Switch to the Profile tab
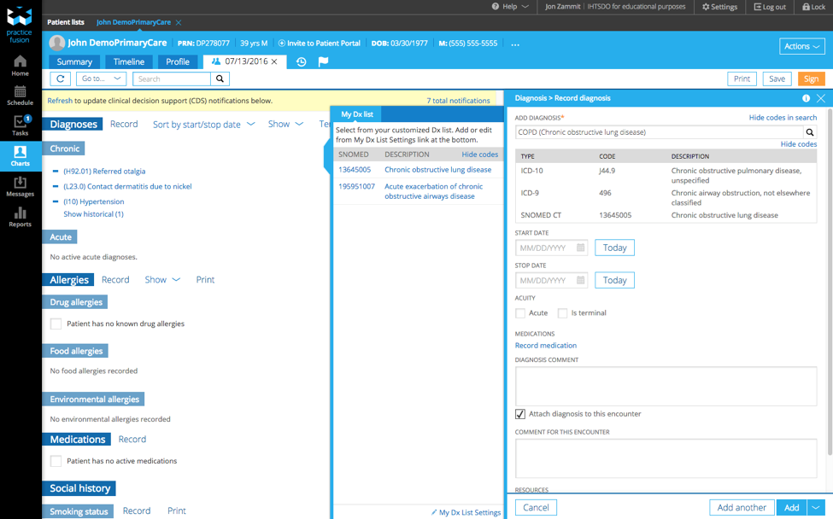 click(x=178, y=61)
